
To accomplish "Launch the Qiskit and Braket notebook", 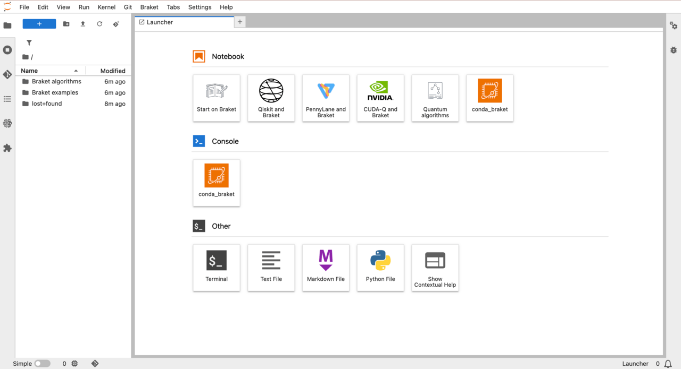I will 271,98.
